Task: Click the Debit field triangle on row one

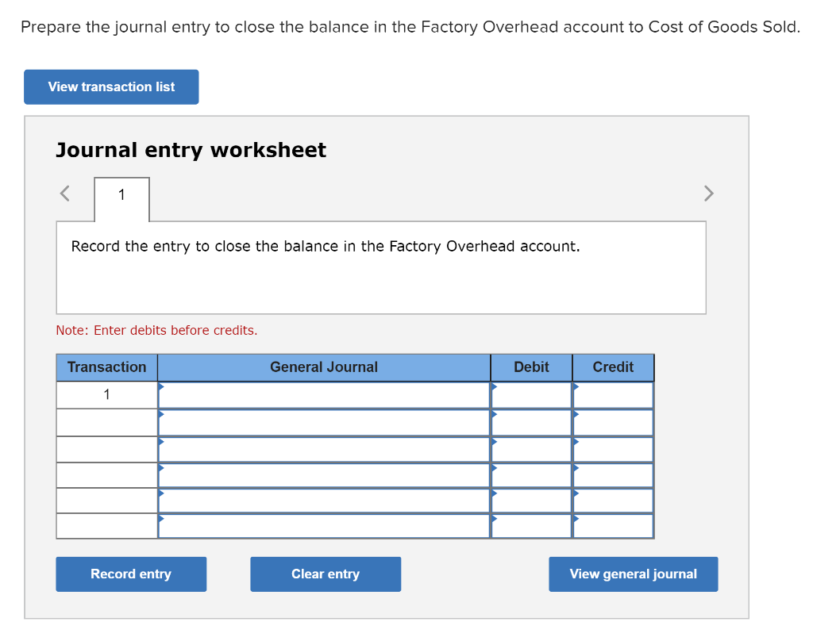Action: click(495, 389)
